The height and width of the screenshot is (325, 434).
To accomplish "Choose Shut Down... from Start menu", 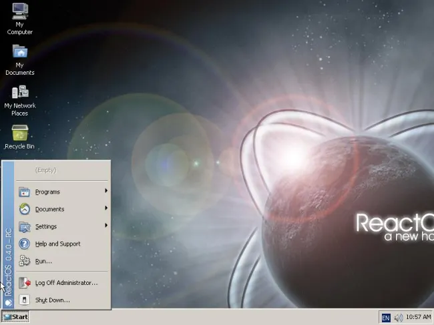I will pyautogui.click(x=63, y=300).
